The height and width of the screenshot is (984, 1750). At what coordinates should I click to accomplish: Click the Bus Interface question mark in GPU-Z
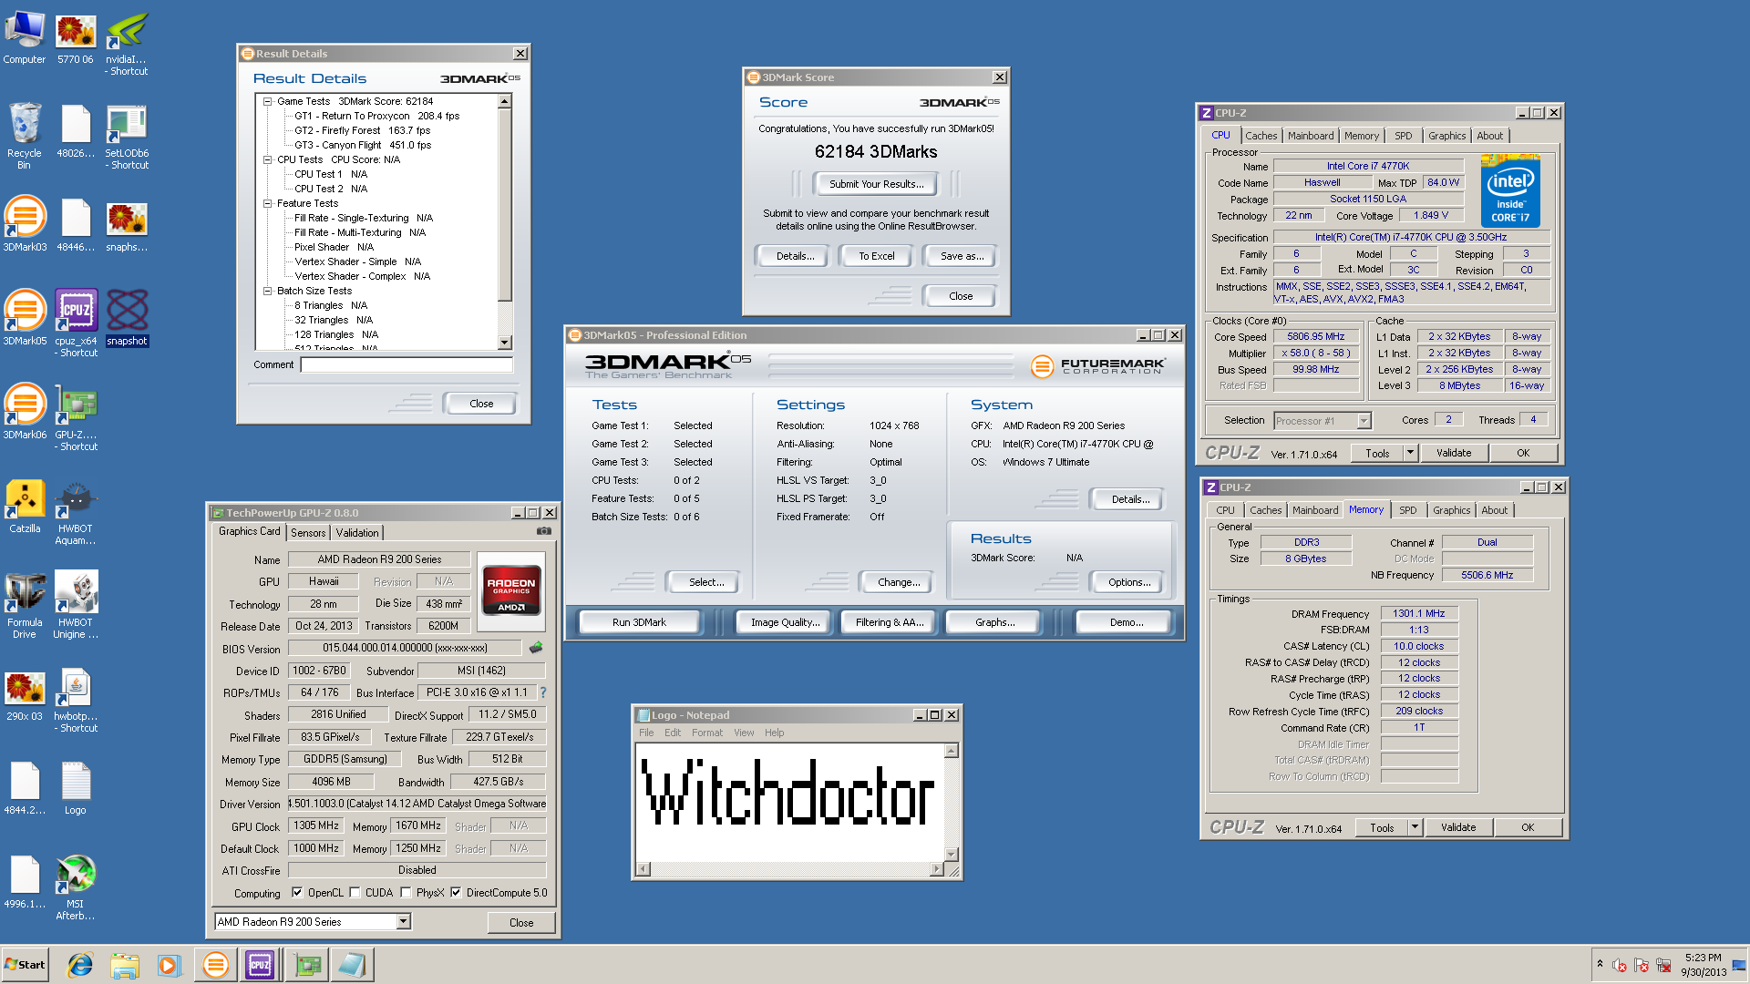coord(543,692)
